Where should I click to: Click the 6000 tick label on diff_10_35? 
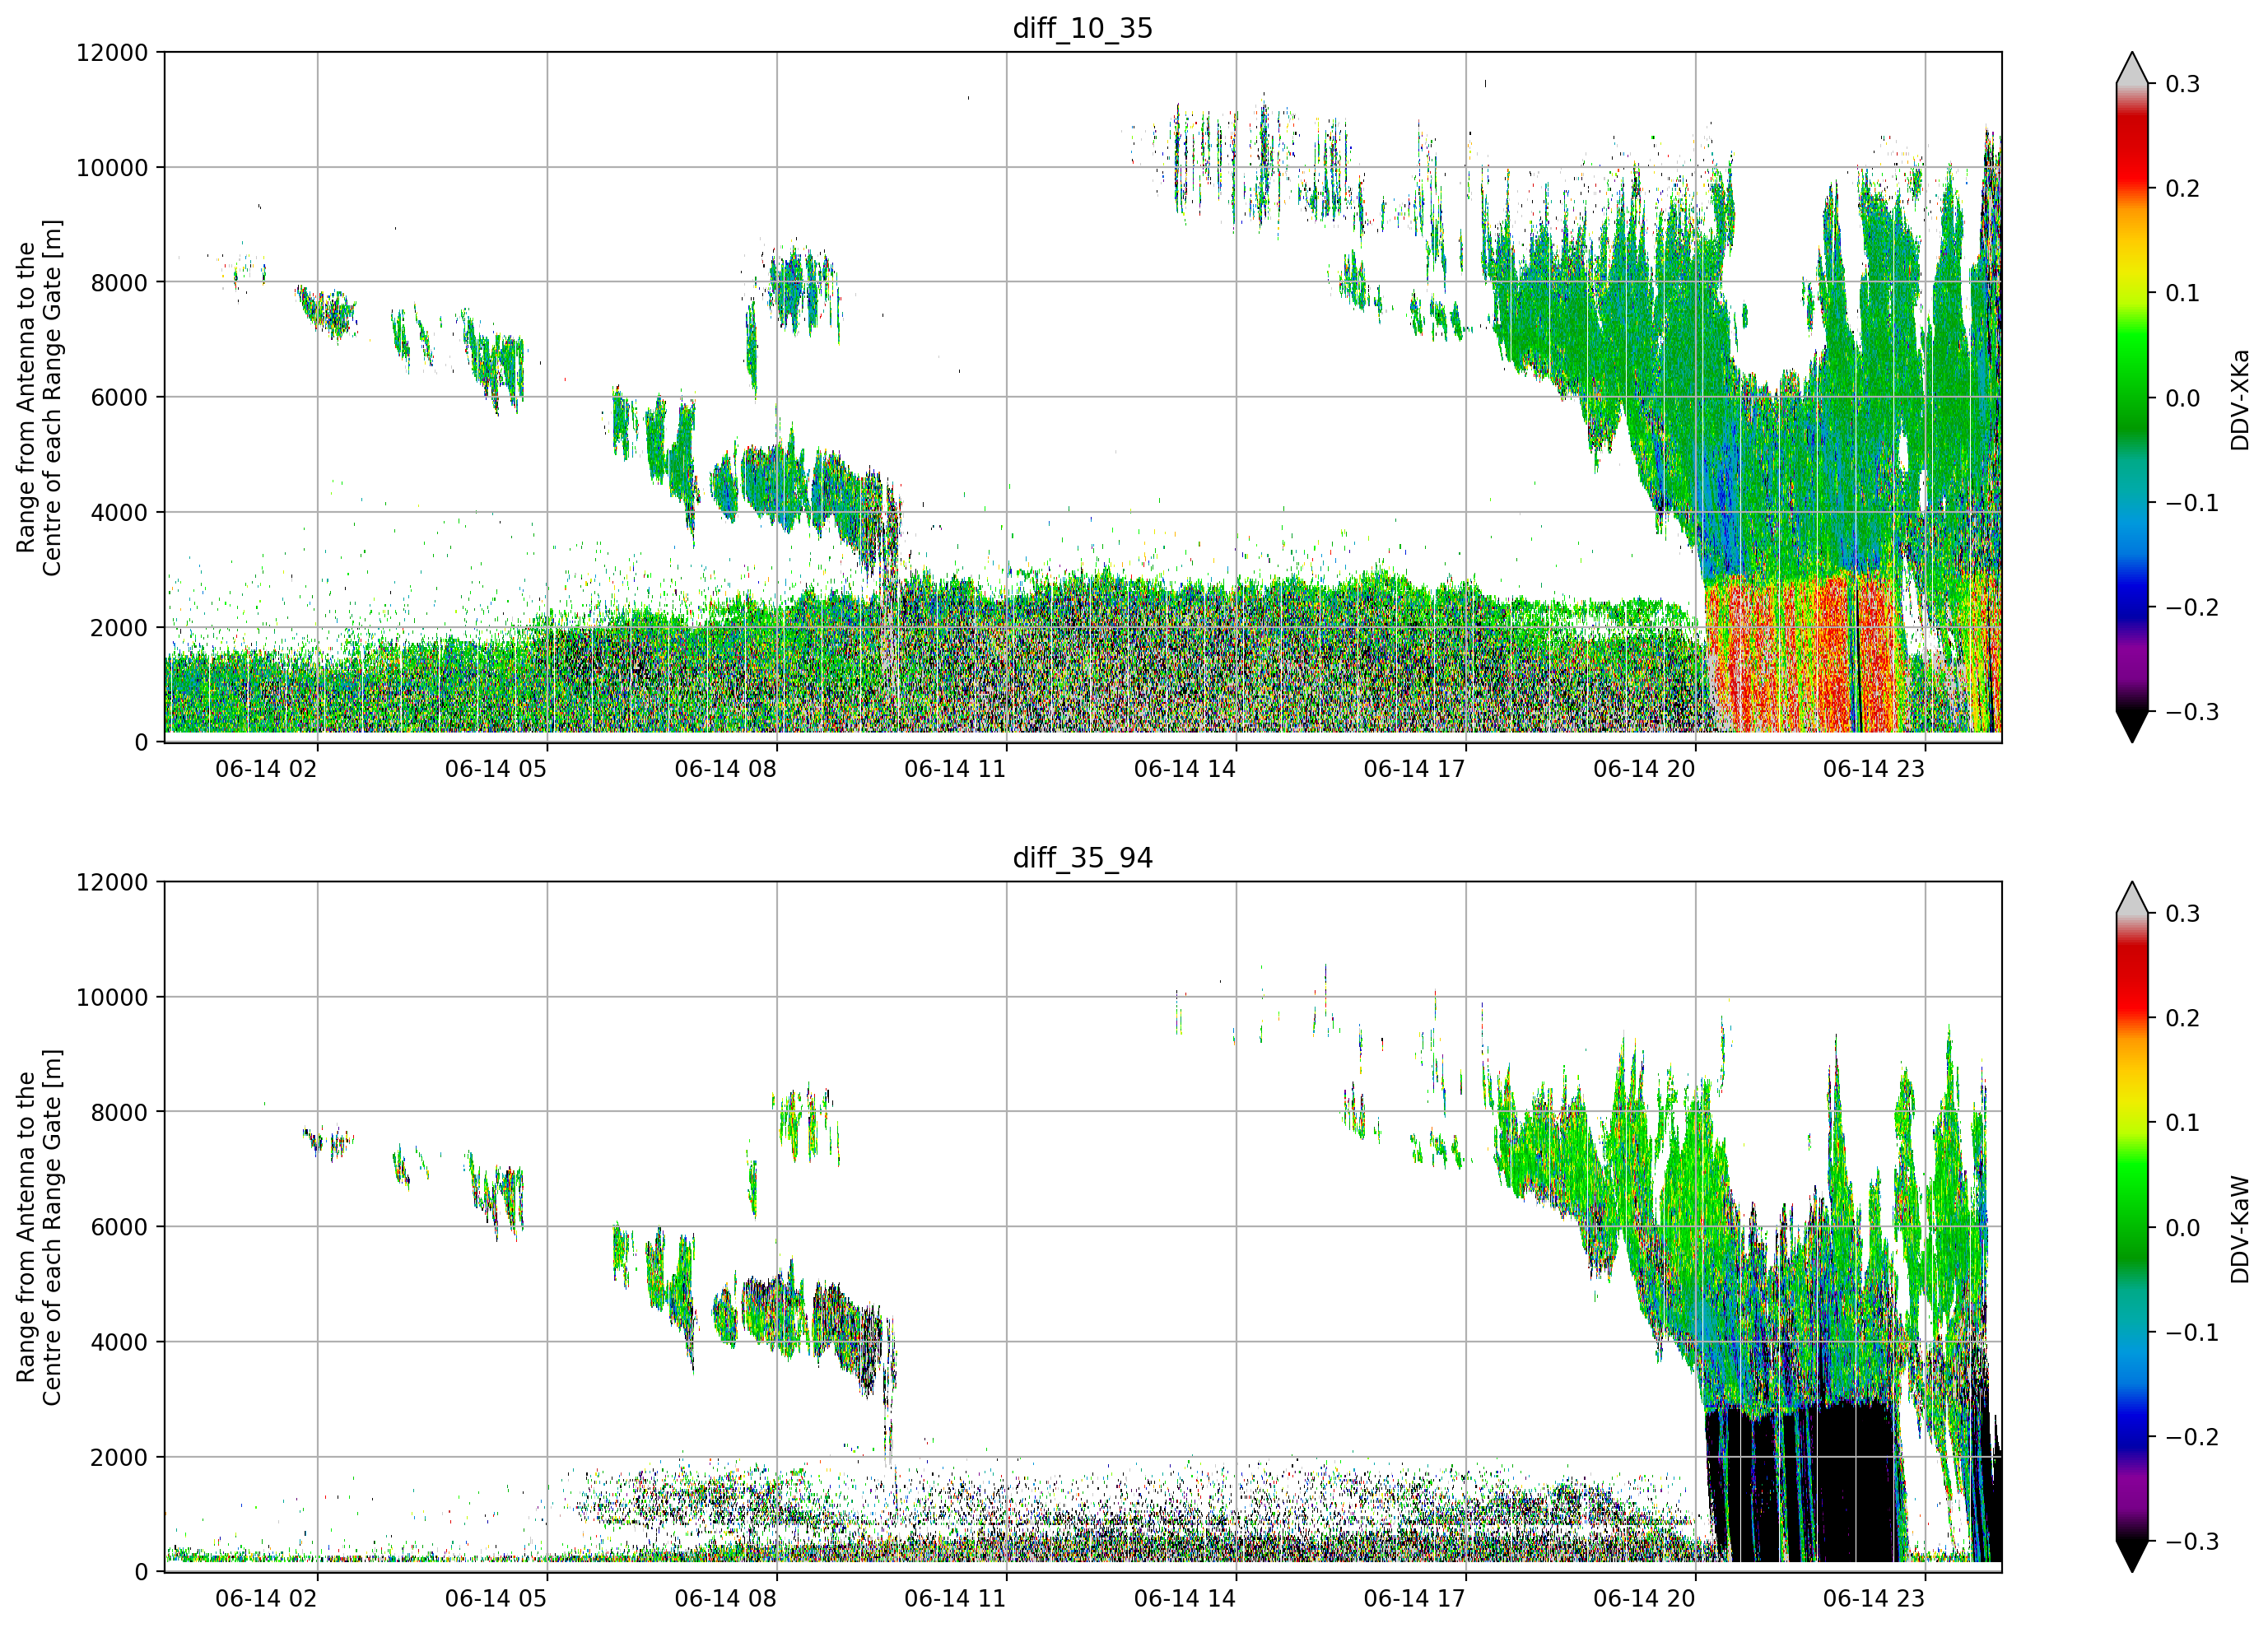(119, 397)
